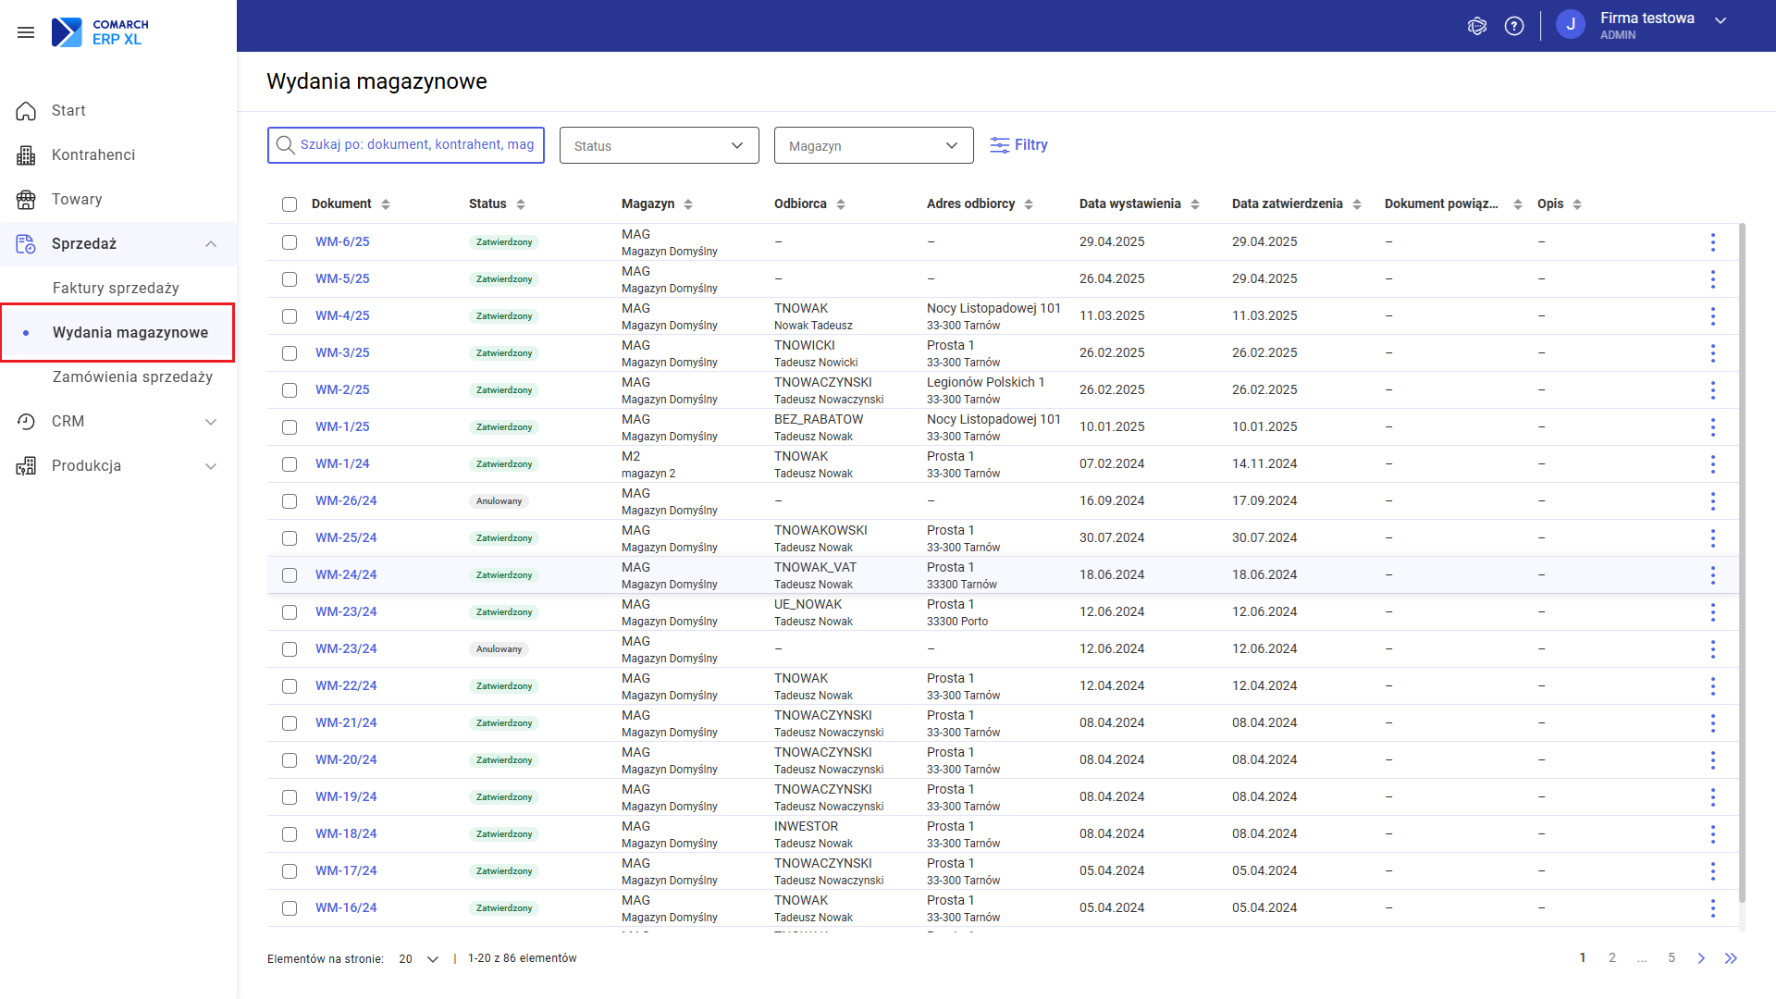Open the three-dot menu for row WM-1/25
Screen dimensions: 1776x999
(x=1713, y=426)
